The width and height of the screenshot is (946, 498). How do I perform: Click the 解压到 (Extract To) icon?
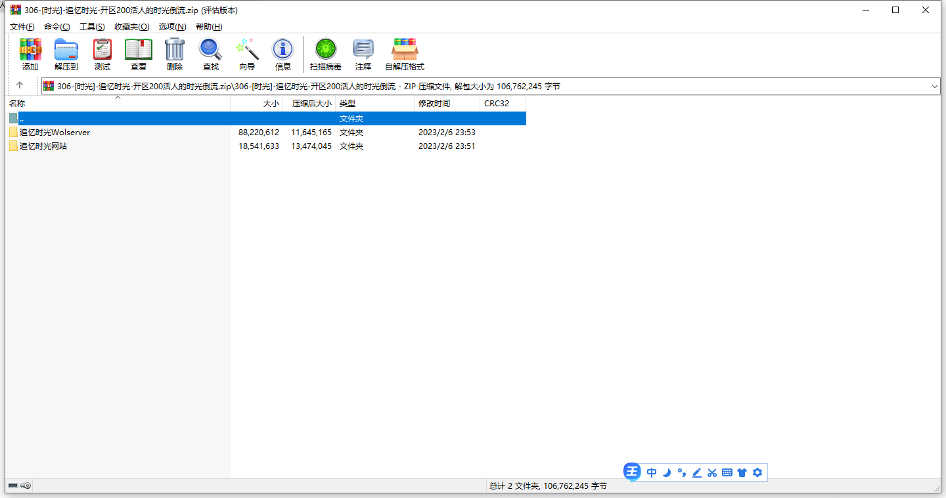pyautogui.click(x=66, y=54)
